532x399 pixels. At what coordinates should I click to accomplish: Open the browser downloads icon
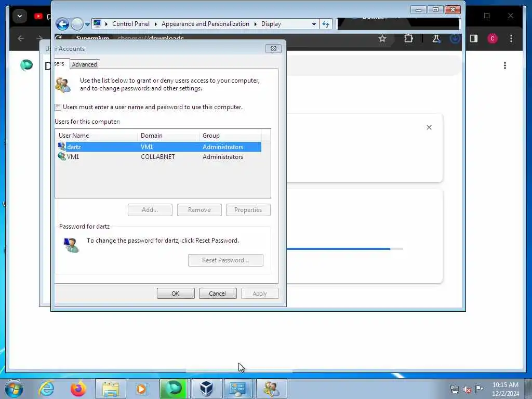click(455, 38)
